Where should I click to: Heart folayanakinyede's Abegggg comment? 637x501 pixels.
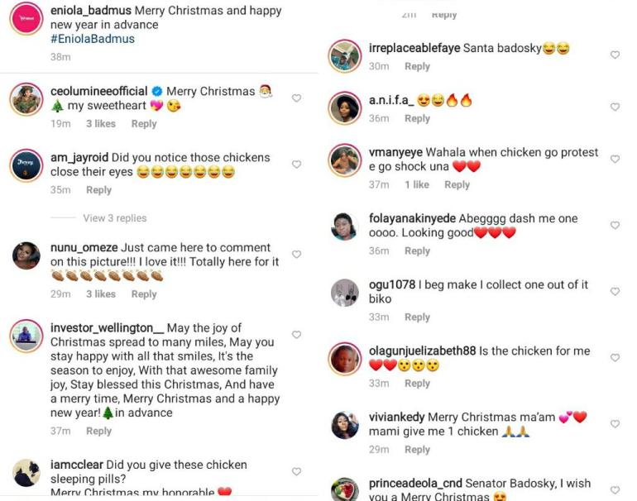(615, 225)
